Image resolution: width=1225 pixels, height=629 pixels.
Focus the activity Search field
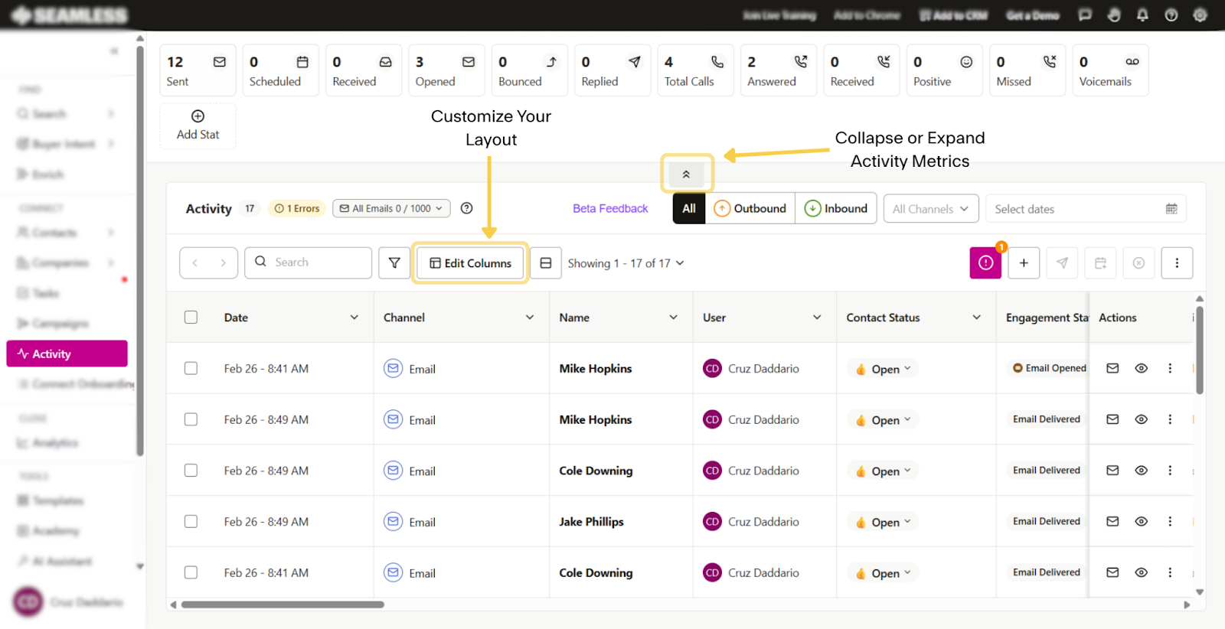point(309,262)
